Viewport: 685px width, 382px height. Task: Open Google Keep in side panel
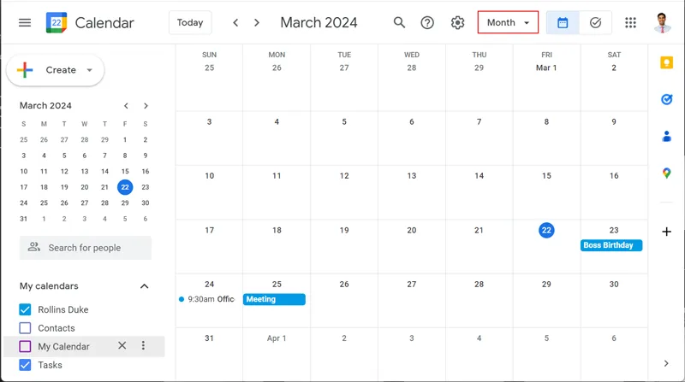[x=666, y=62]
